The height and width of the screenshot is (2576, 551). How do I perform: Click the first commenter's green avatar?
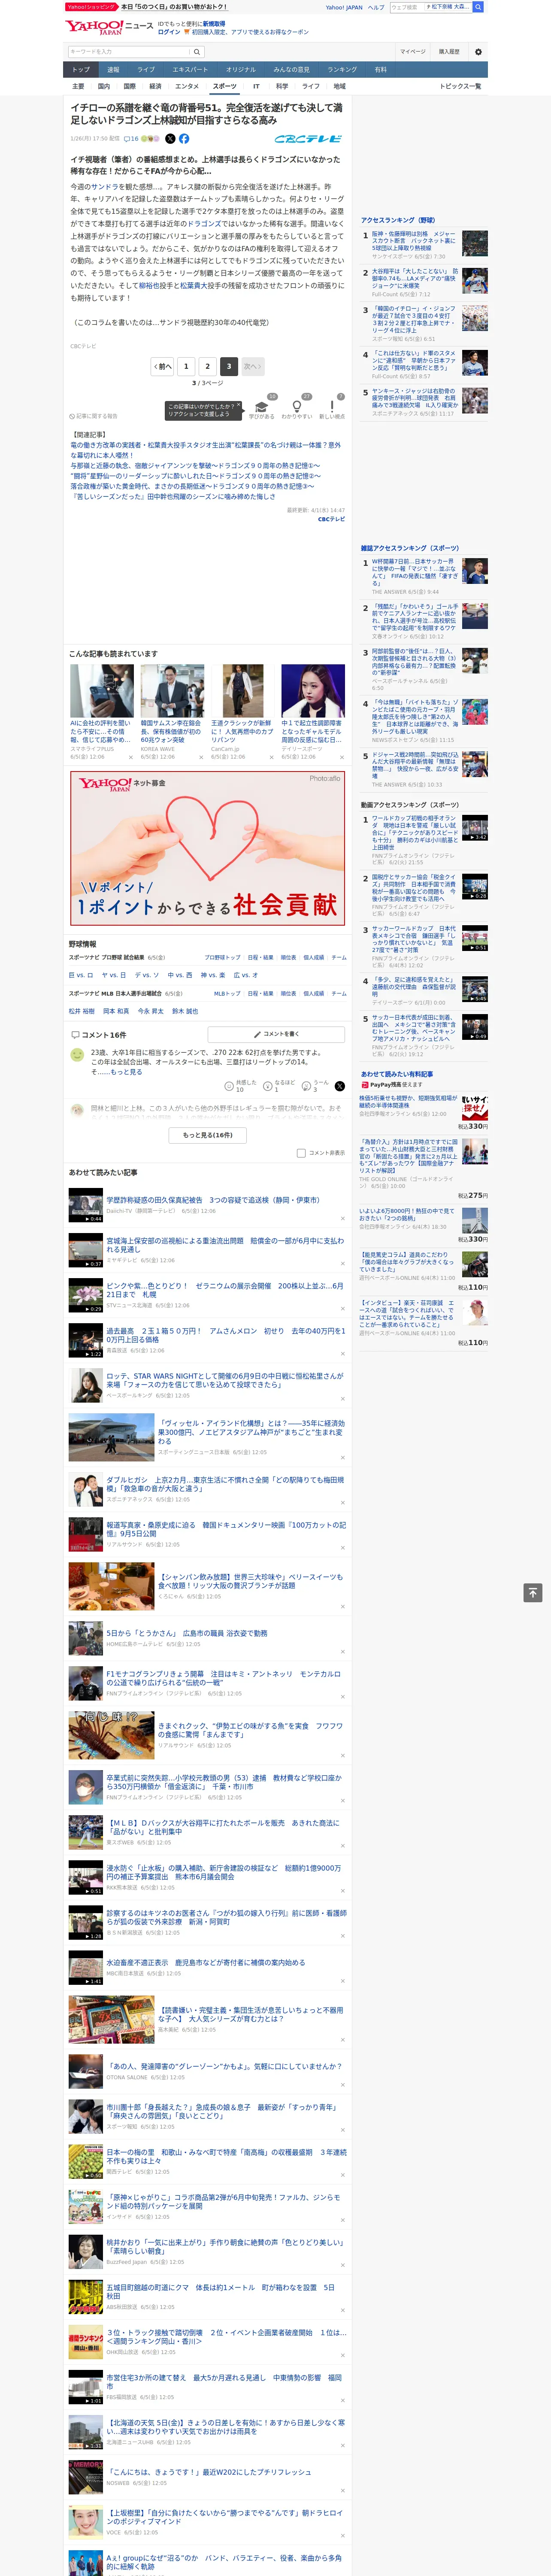(77, 1054)
